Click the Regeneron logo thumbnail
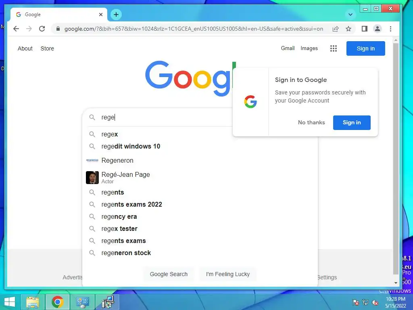413x310 pixels. pos(92,160)
